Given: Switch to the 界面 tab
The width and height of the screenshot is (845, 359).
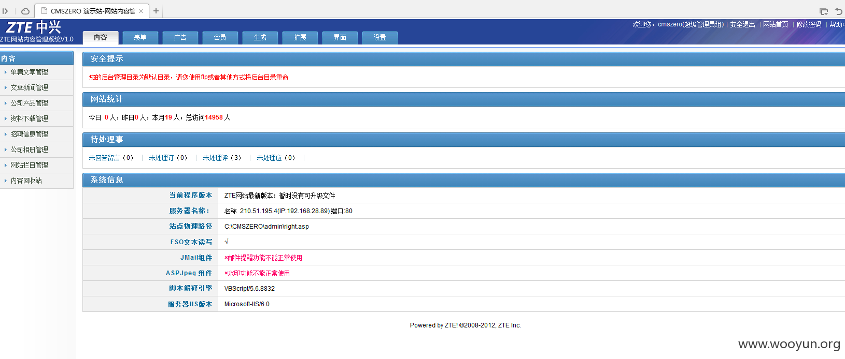Looking at the screenshot, I should [x=340, y=37].
